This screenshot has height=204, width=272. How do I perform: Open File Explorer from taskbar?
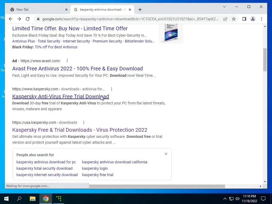(x=32, y=199)
